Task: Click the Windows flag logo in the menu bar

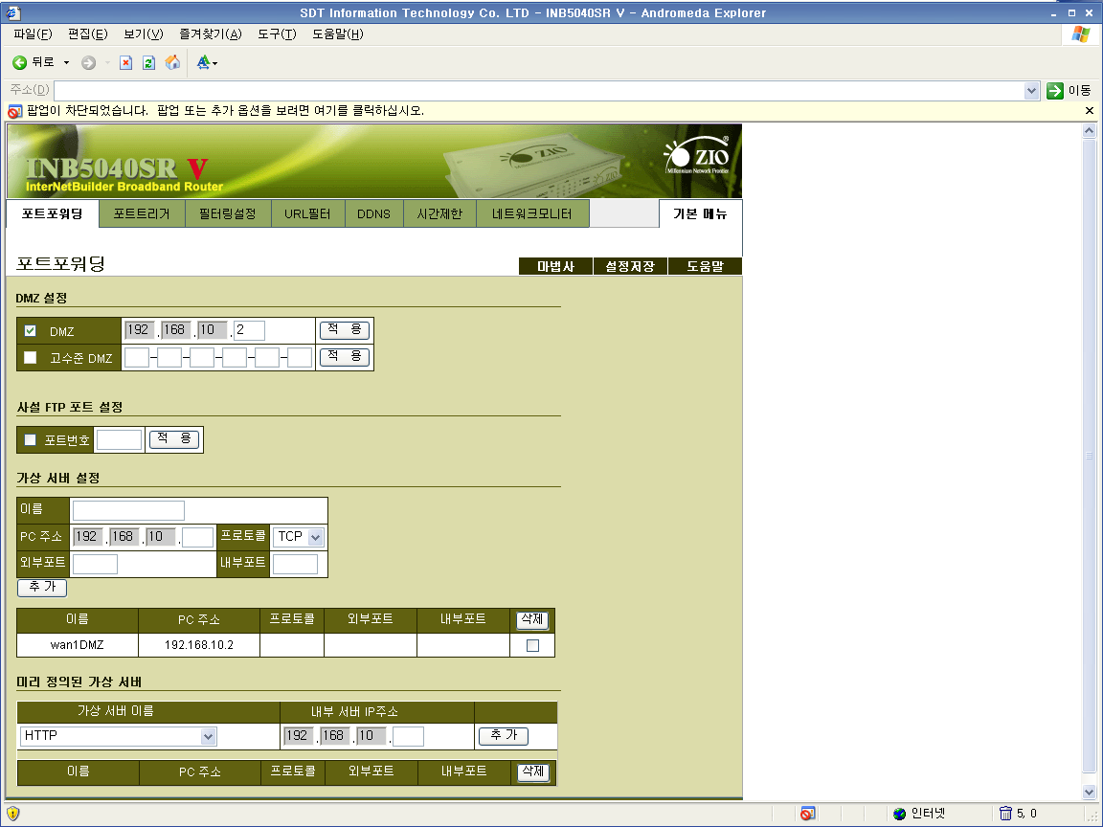Action: 1081,34
